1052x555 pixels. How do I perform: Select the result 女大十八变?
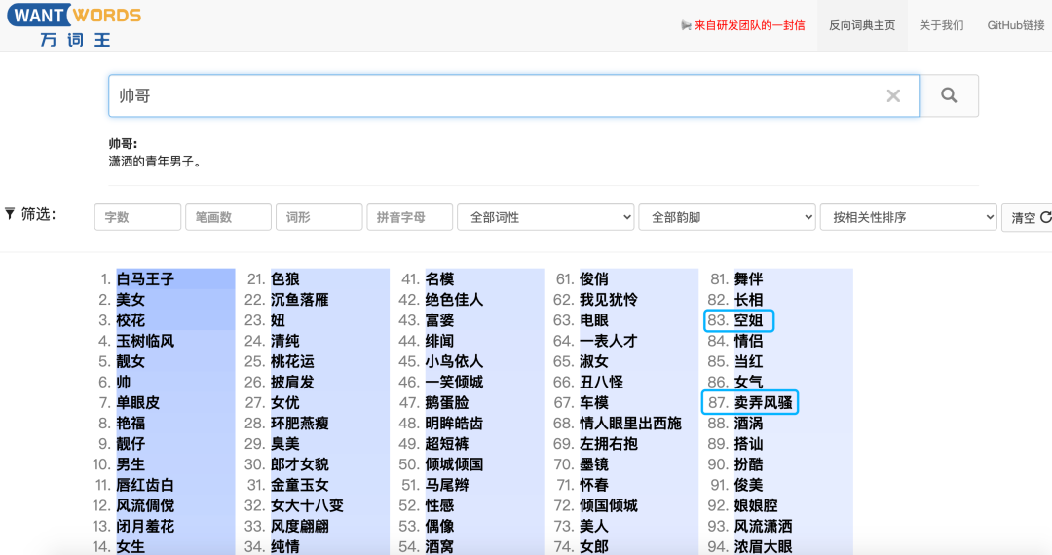pos(307,505)
